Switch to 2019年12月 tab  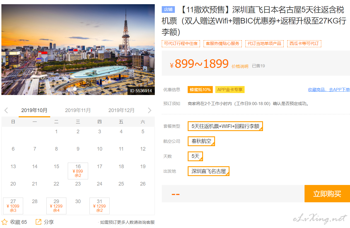click(x=121, y=110)
